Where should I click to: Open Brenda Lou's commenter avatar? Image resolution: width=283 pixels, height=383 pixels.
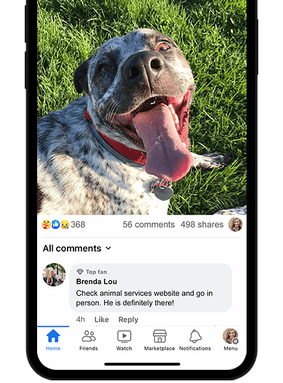coord(54,275)
